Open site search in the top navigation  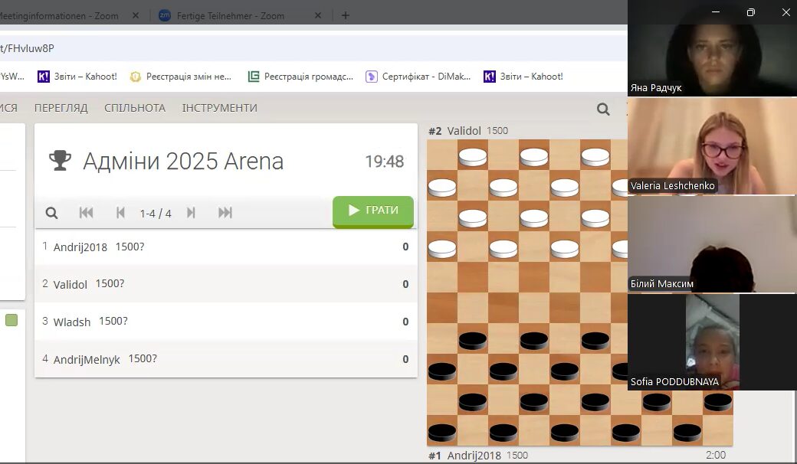[603, 109]
